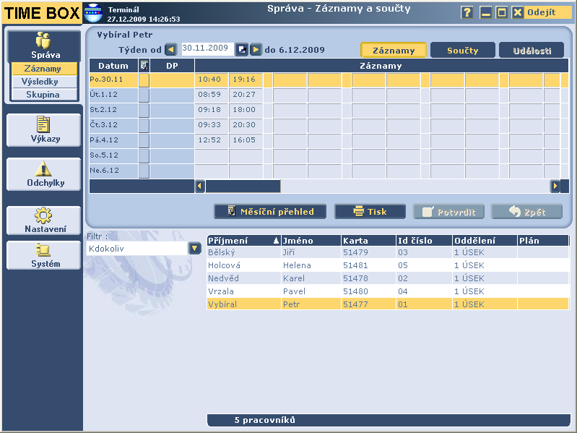Toggle day marker box for So.5.12
Image resolution: width=577 pixels, height=433 pixels.
coord(144,155)
